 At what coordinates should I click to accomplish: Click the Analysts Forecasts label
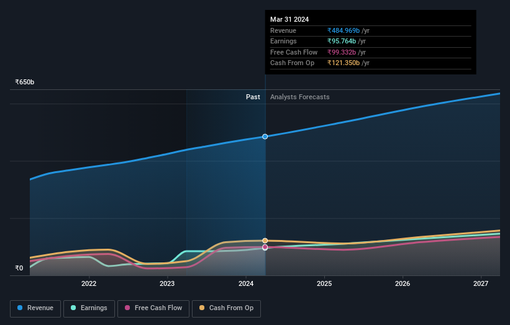pyautogui.click(x=300, y=97)
